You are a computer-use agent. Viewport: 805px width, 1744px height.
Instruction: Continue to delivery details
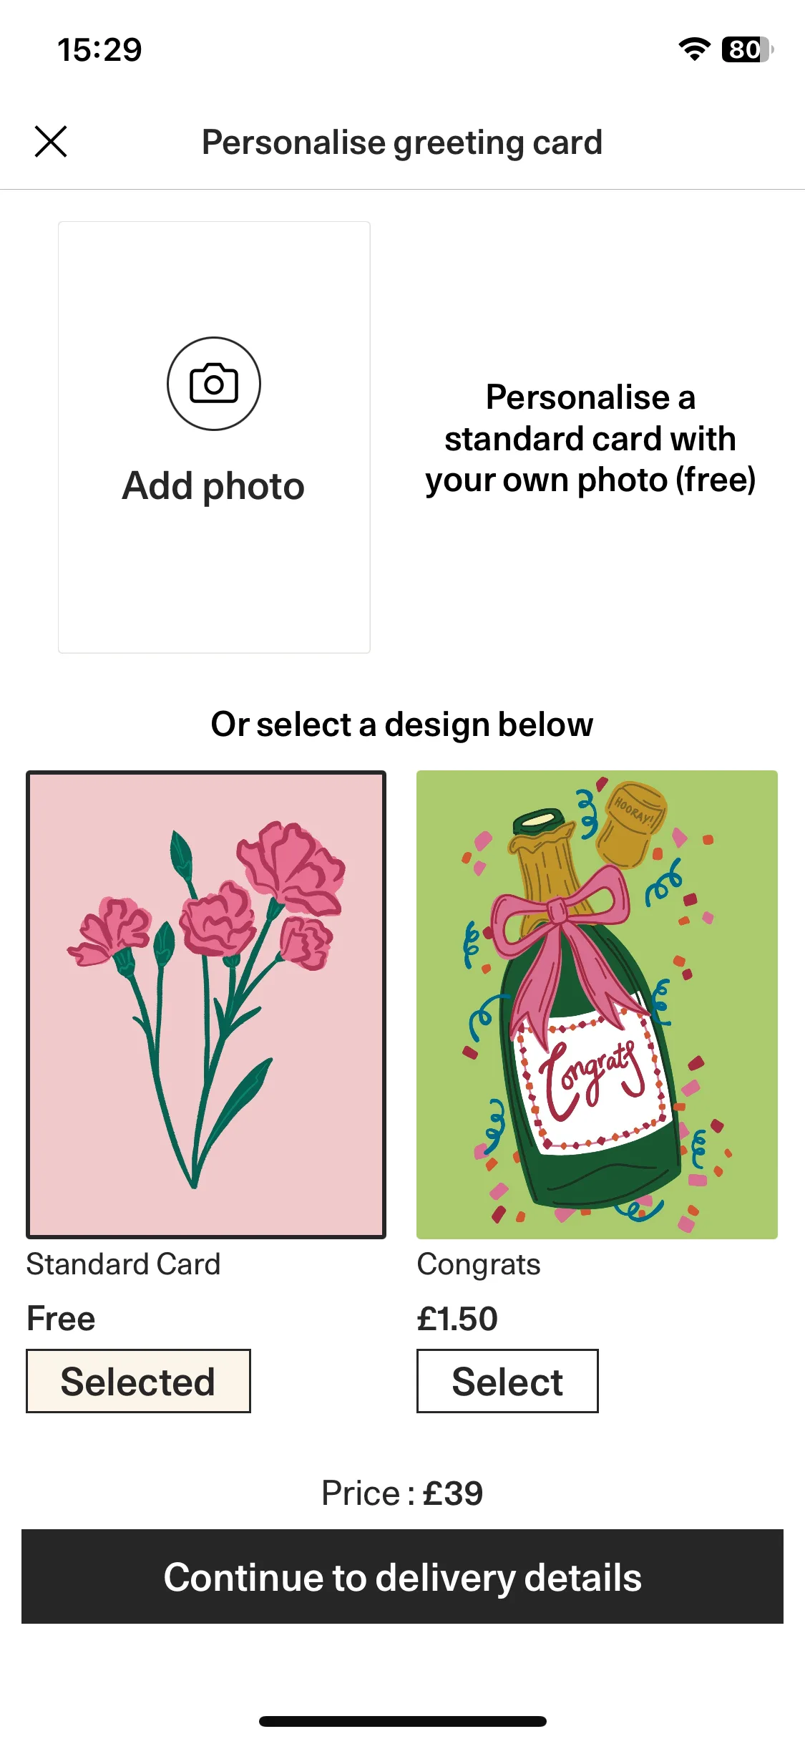pos(402,1576)
